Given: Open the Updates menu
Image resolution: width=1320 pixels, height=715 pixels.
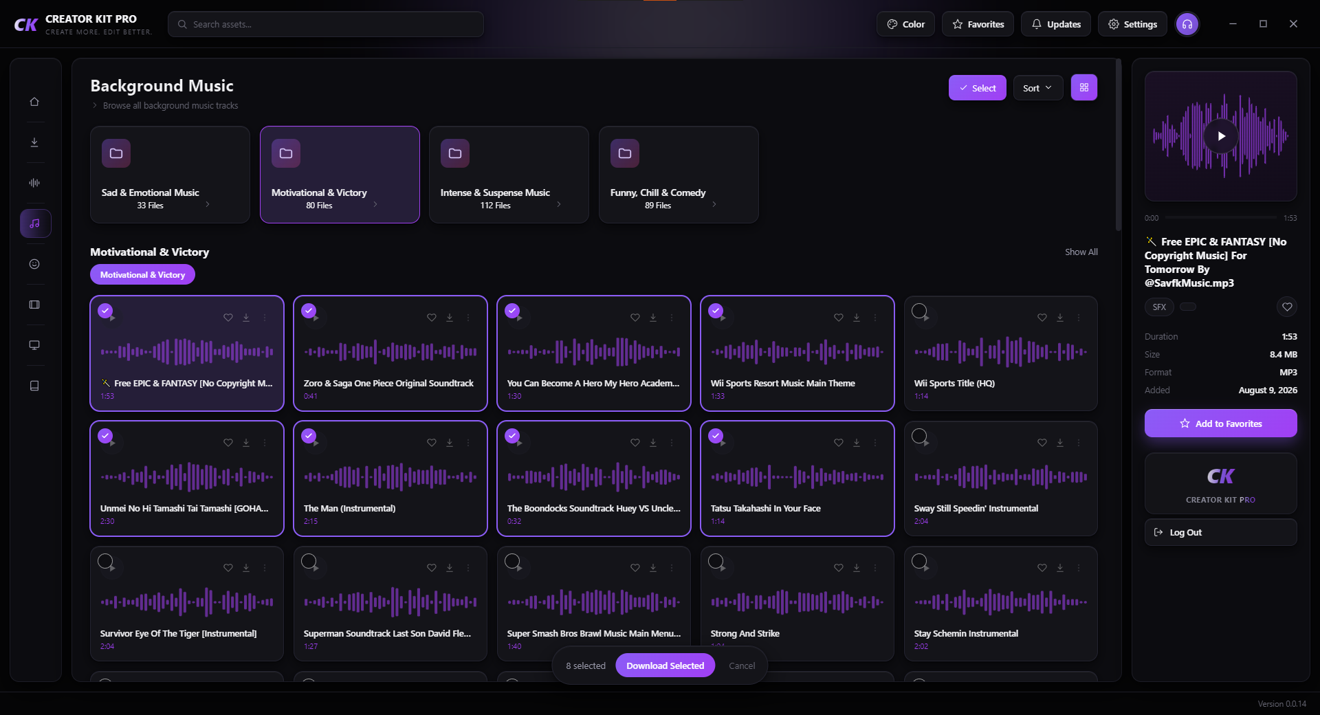Looking at the screenshot, I should pyautogui.click(x=1055, y=24).
